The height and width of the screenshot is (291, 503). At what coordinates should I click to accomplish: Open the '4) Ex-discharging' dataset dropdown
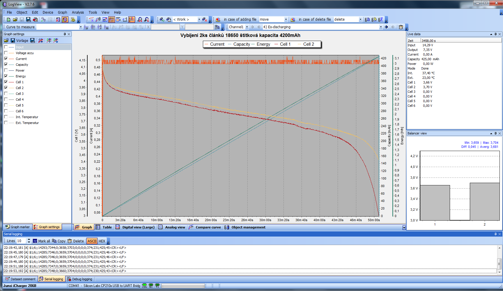click(380, 27)
